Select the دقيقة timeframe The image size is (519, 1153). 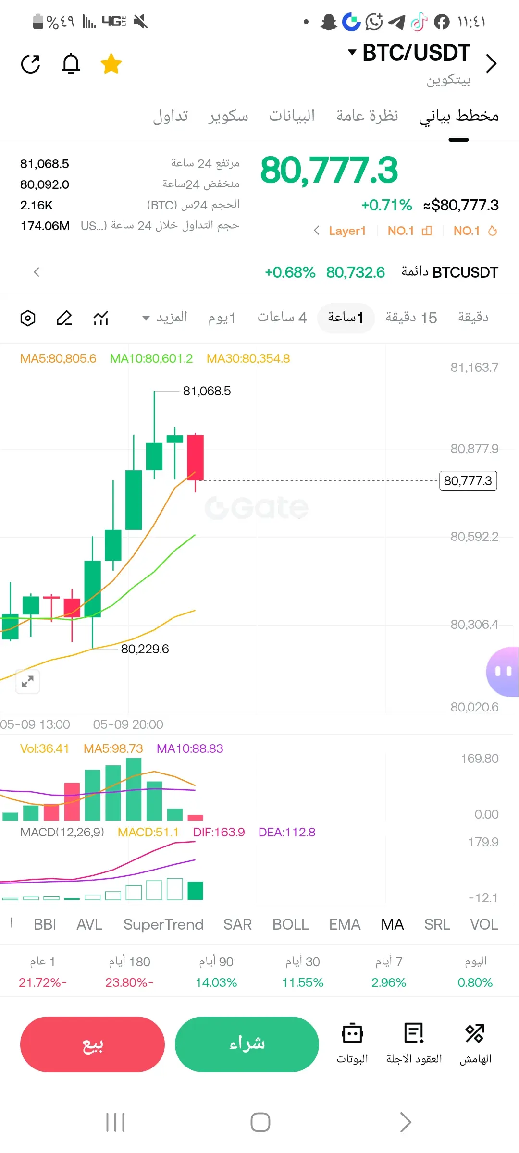(x=473, y=318)
